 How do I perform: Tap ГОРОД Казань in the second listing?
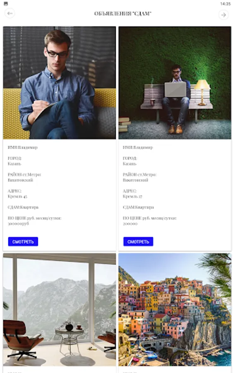pos(130,161)
